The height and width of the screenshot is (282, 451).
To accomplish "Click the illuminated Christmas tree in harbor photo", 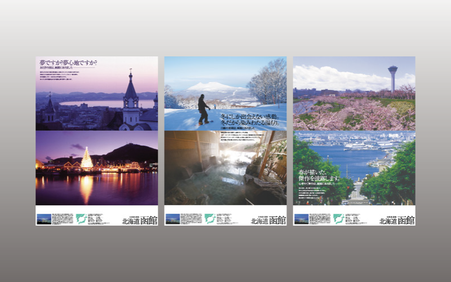I will 87,158.
